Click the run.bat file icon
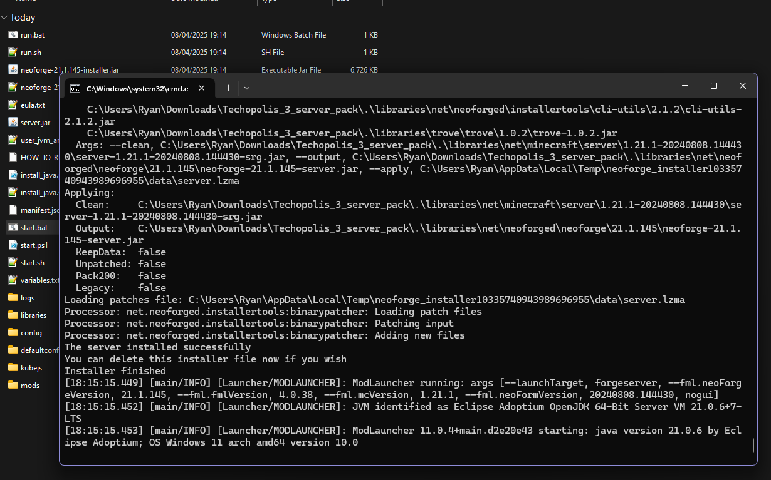 click(13, 35)
